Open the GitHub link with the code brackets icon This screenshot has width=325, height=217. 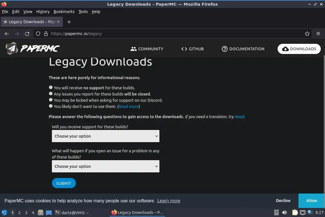tap(192, 49)
